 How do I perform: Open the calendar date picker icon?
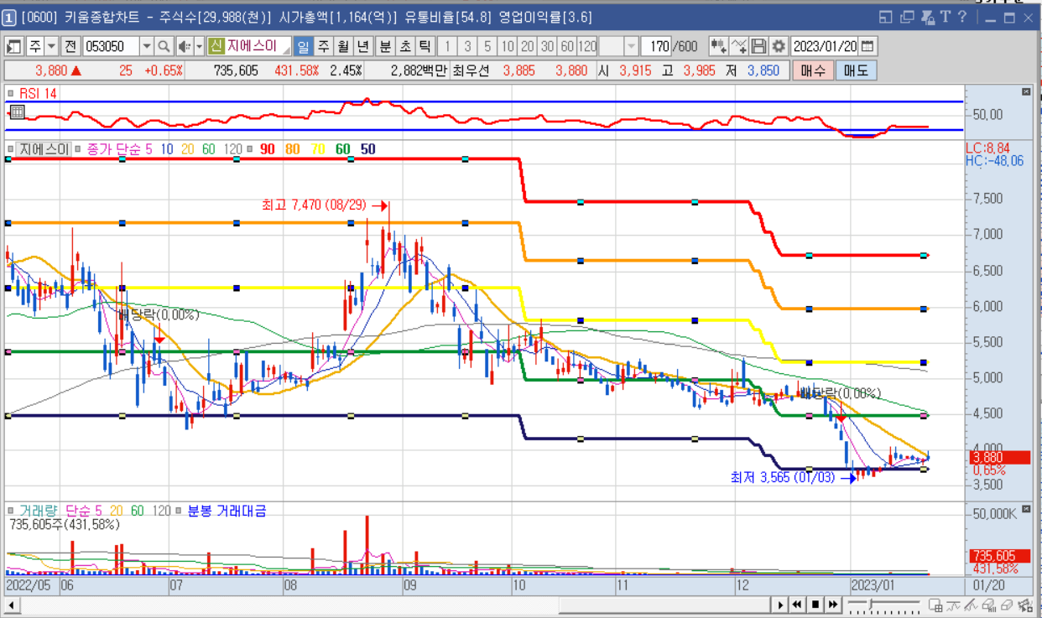[867, 46]
